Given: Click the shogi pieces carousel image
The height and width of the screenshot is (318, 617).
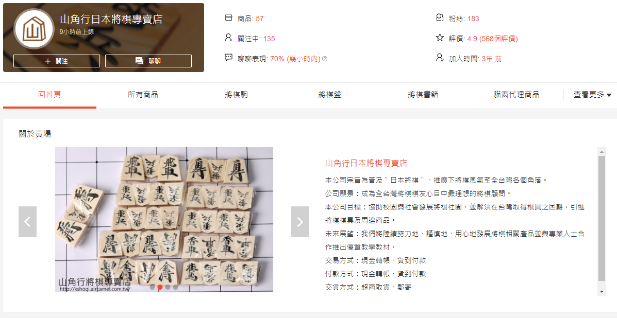Looking at the screenshot, I should coord(164,219).
